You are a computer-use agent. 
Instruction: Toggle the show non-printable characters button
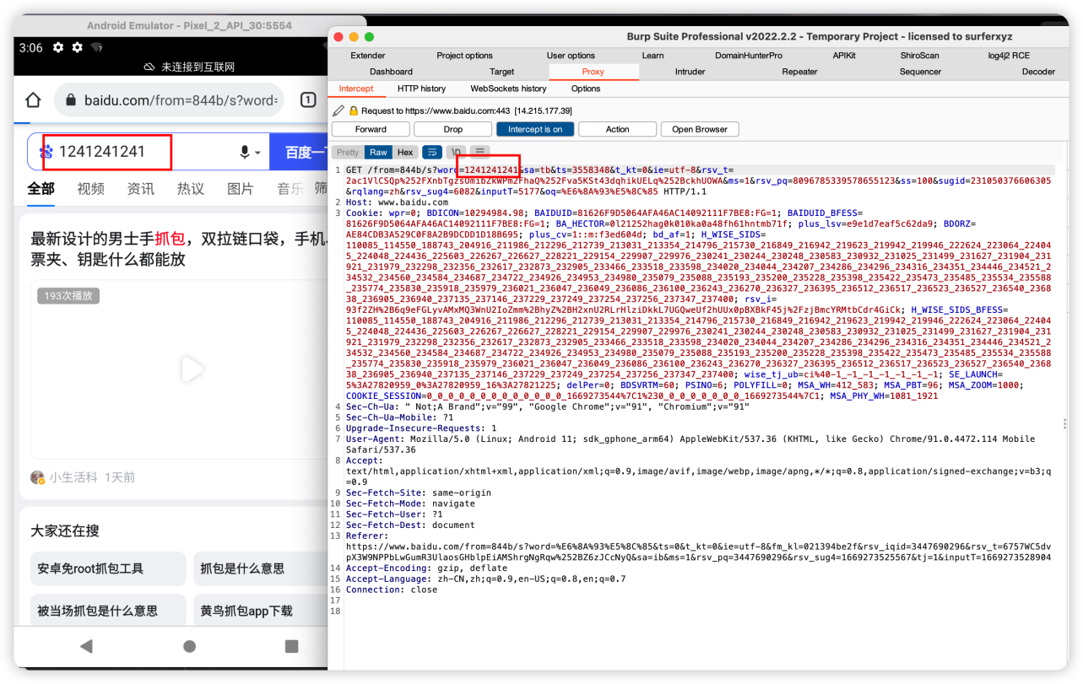click(x=456, y=152)
